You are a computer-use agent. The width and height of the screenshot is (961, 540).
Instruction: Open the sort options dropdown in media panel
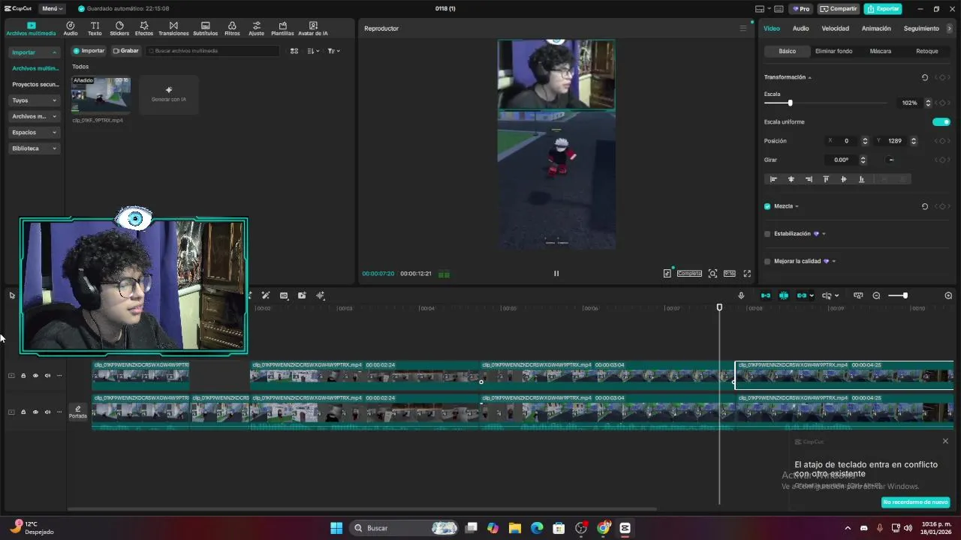[314, 51]
